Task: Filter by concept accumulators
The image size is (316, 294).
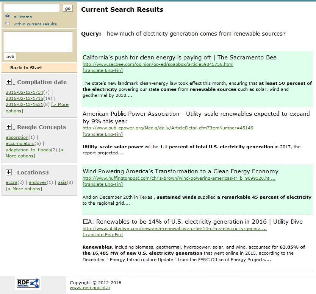Action: 20,143
